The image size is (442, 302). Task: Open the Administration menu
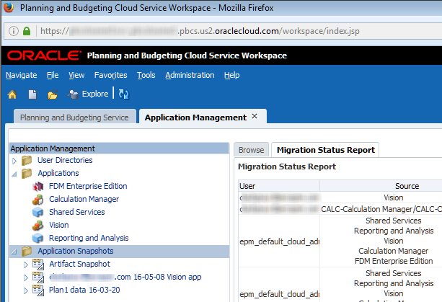(x=189, y=75)
